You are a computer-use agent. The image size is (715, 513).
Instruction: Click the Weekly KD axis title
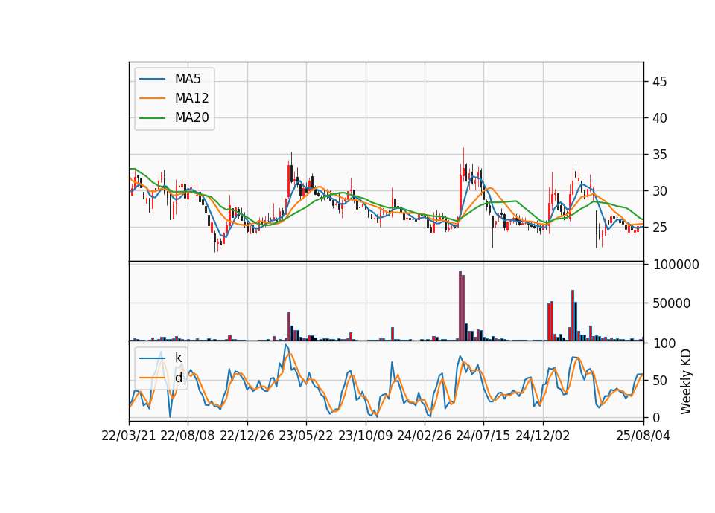685,382
